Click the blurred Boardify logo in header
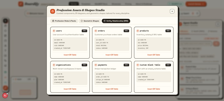Screen dimensions: 224x101 pyautogui.click(x=29, y=4)
